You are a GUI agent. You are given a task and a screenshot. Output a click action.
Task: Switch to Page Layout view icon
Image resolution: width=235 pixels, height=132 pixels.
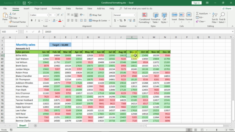pos(195,130)
